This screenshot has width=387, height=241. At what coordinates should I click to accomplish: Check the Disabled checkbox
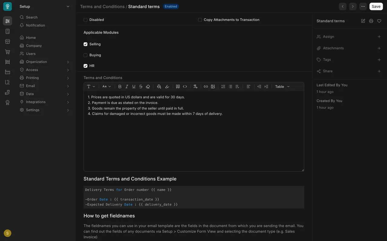coord(86,20)
